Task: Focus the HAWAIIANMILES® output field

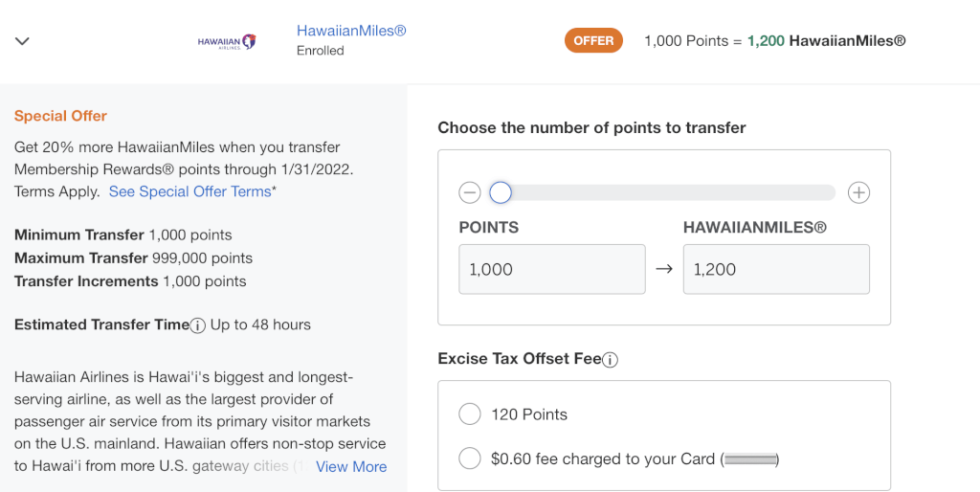Action: (776, 269)
